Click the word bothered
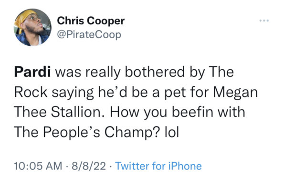 tap(156, 72)
